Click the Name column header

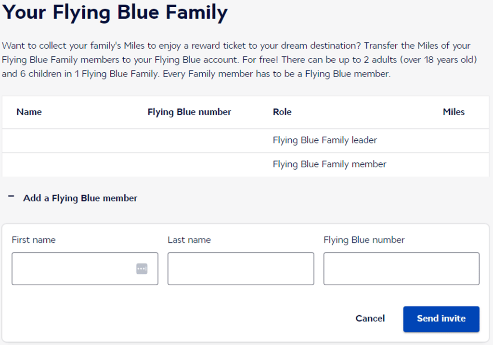pos(29,112)
